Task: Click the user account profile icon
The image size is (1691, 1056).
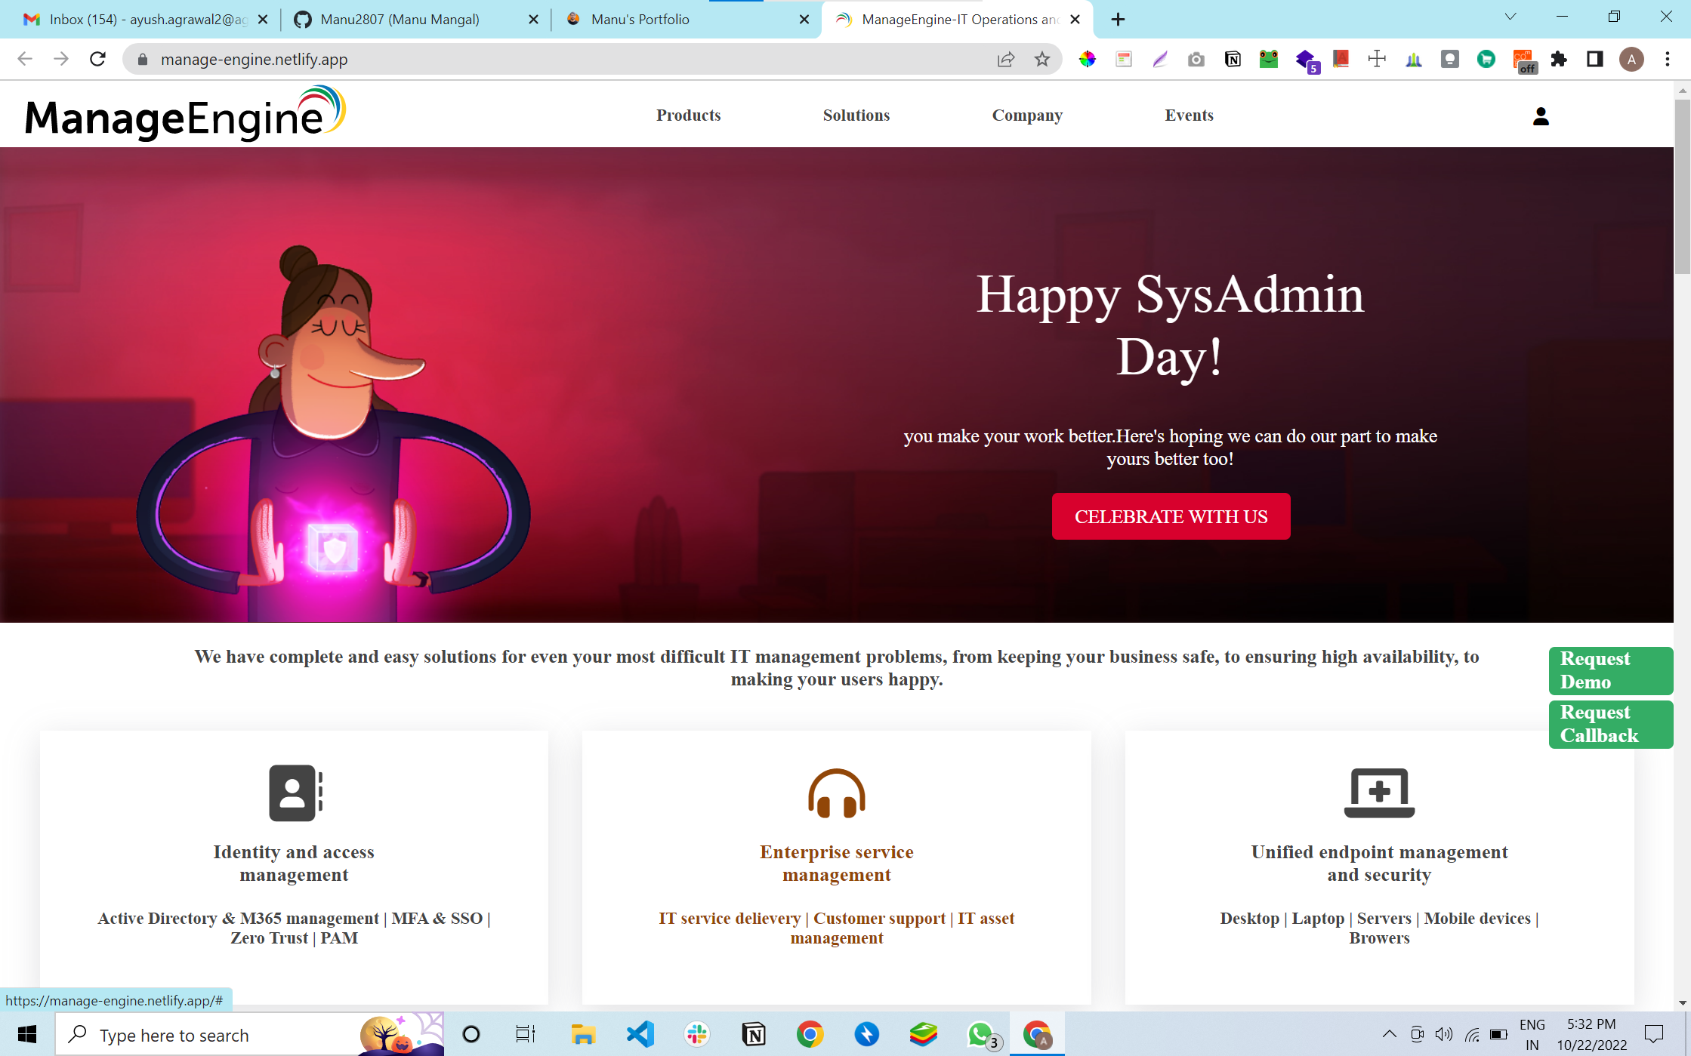Action: click(1541, 116)
